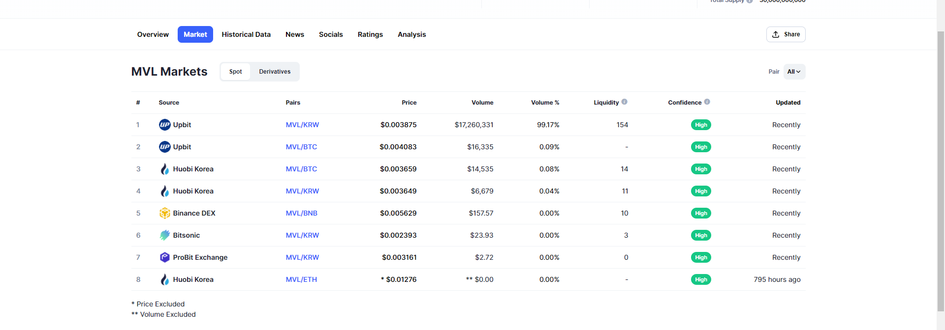This screenshot has height=330, width=945.
Task: Click the '** Volume Excluded' footnote
Action: 163,314
